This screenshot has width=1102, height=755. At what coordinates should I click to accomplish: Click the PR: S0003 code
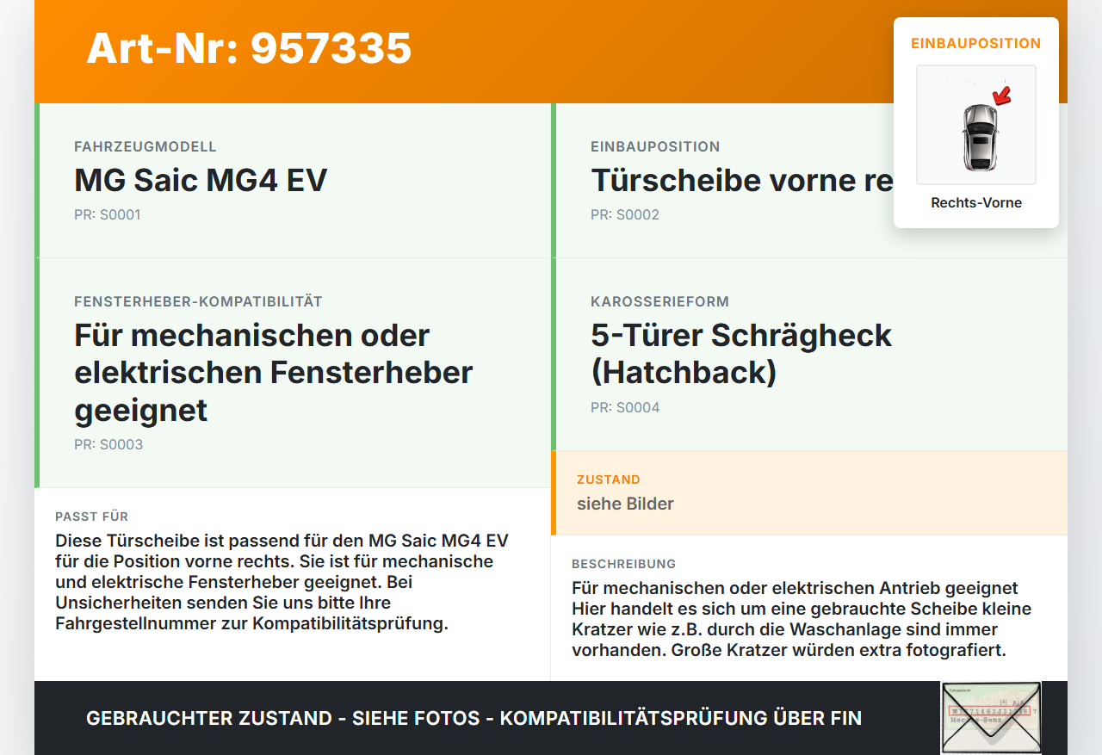(x=108, y=445)
